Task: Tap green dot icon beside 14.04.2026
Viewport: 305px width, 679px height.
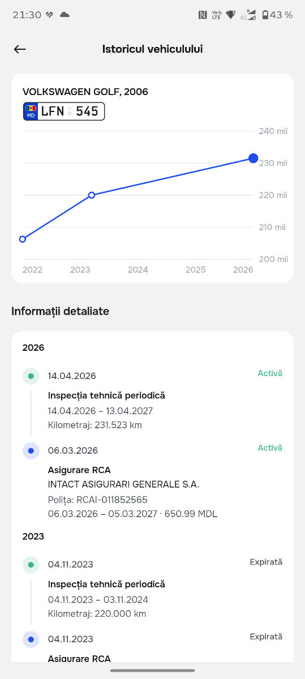Action: 31,376
